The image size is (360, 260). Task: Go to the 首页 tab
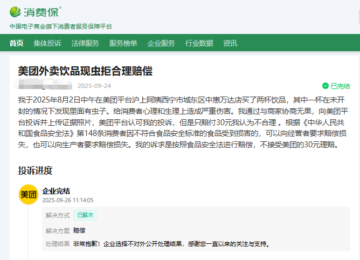(17, 43)
